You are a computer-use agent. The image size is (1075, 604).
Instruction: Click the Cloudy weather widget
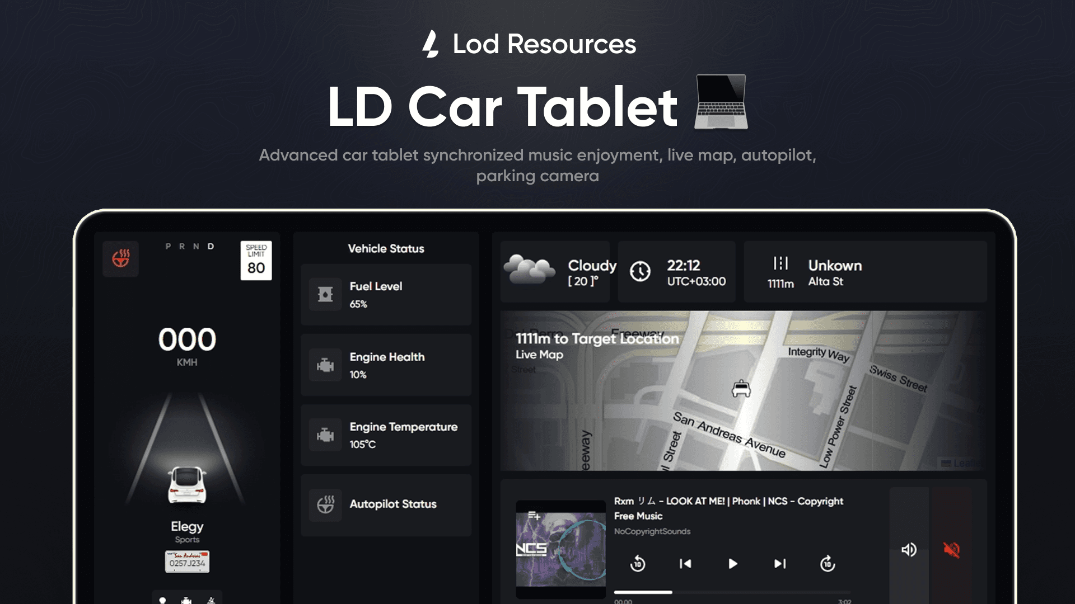pyautogui.click(x=555, y=272)
